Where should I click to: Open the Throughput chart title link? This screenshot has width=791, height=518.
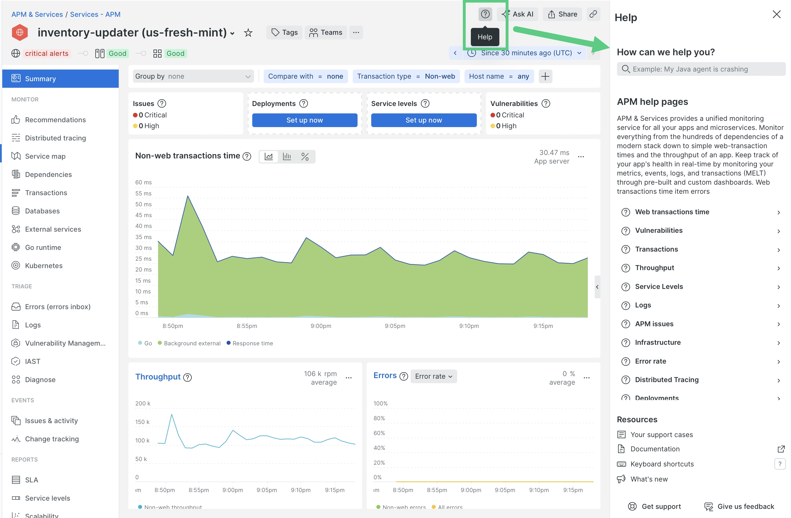click(158, 377)
